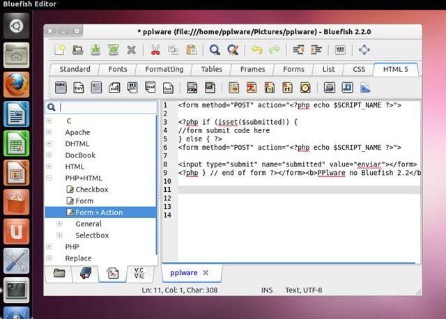The width and height of the screenshot is (446, 319).
Task: Click in the snippet search field
Action: (101, 107)
